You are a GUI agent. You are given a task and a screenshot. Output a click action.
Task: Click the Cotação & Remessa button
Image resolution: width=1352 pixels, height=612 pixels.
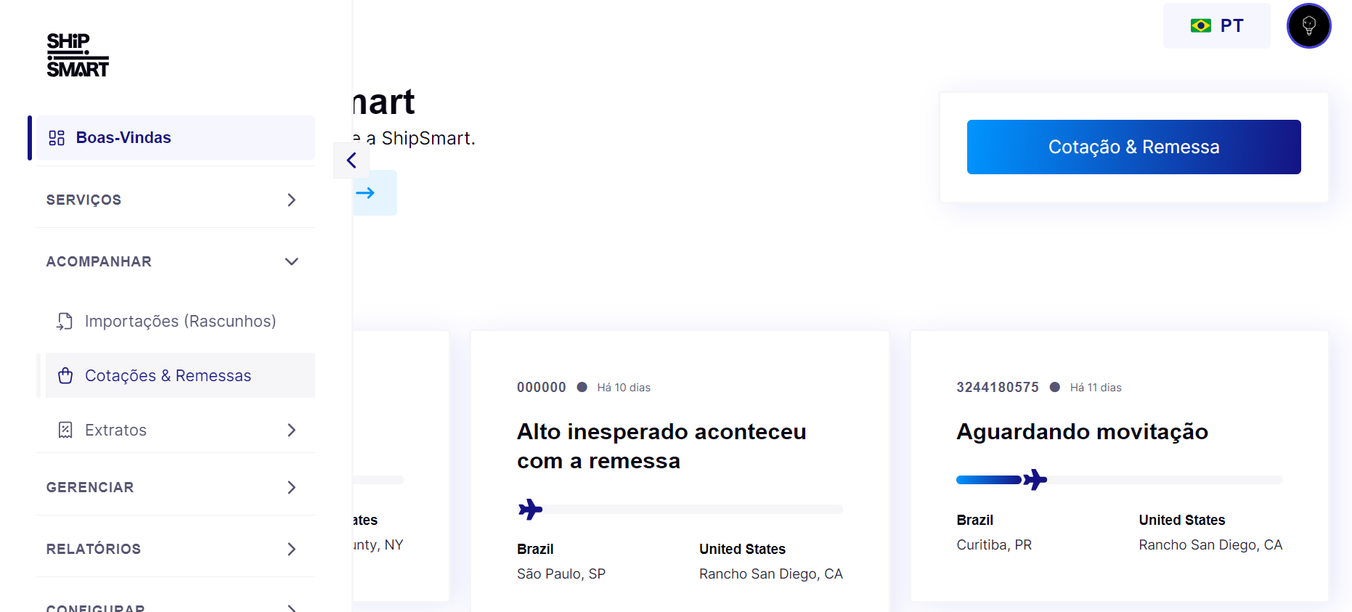point(1133,147)
